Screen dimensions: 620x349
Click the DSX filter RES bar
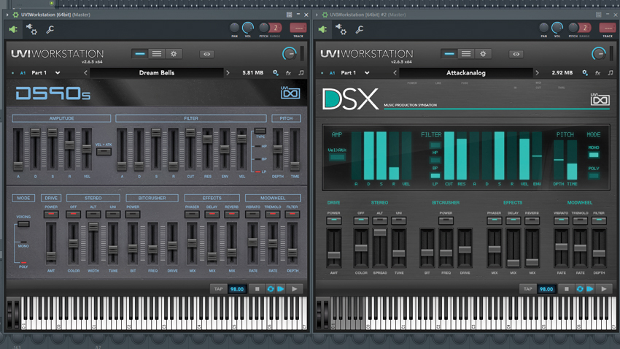[462, 156]
